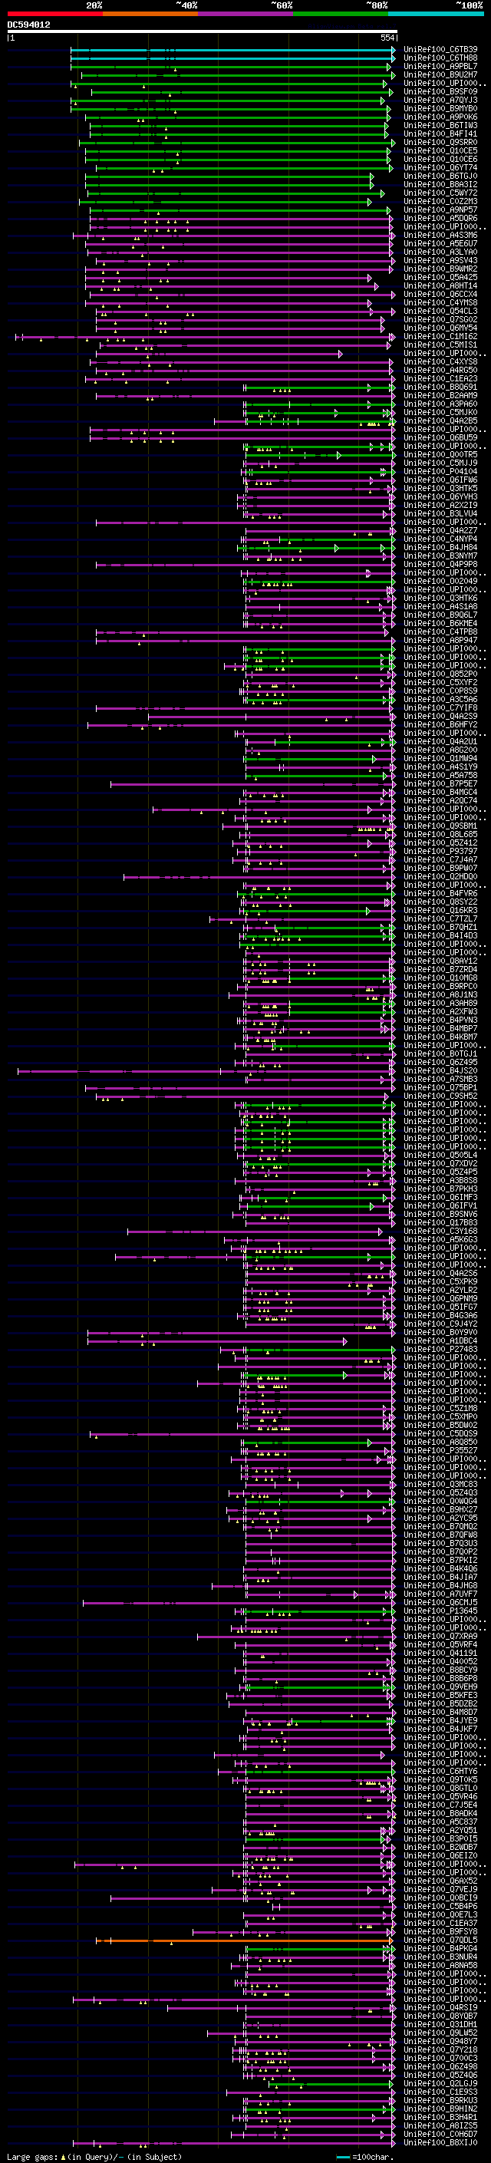Viewport: 491px width, 2163px height.
Task: Pick hit UniRef100_C5MIS1
Action: (440, 345)
